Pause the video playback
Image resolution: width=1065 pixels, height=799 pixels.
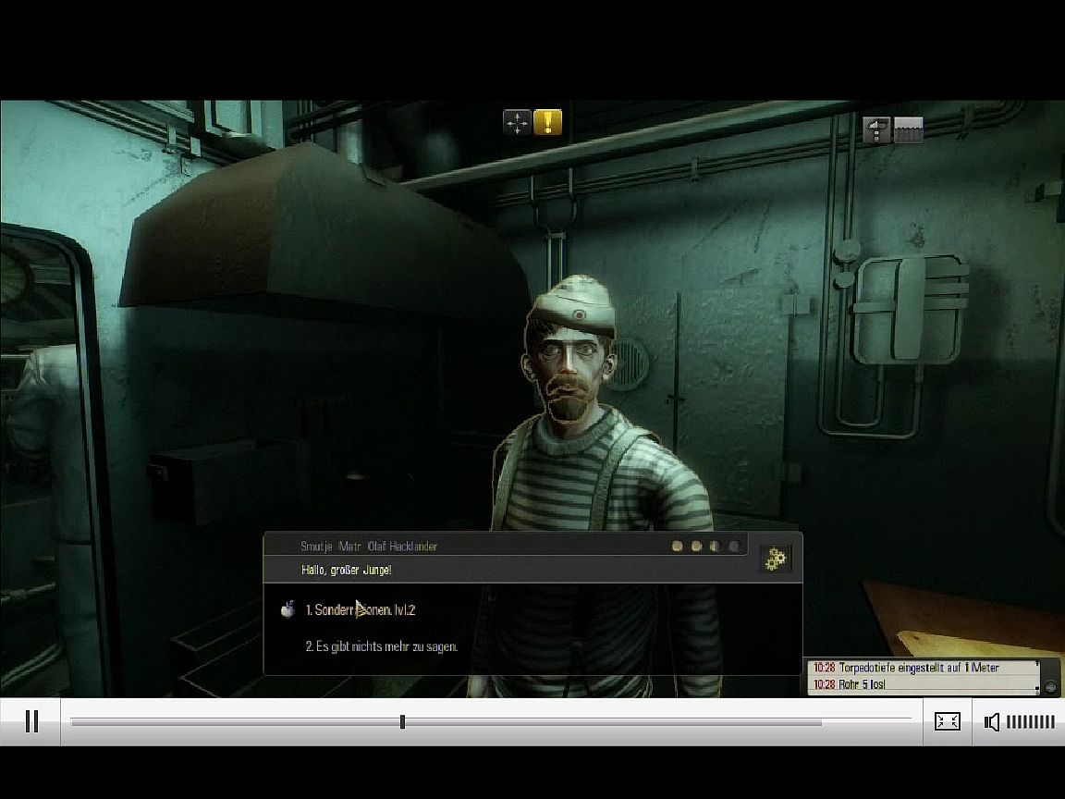point(31,721)
